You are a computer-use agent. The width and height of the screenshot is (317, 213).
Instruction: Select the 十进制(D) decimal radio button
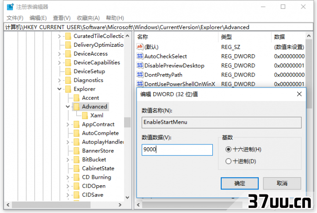[228, 161]
